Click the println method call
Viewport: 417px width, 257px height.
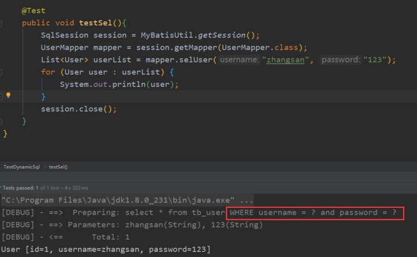[129, 85]
